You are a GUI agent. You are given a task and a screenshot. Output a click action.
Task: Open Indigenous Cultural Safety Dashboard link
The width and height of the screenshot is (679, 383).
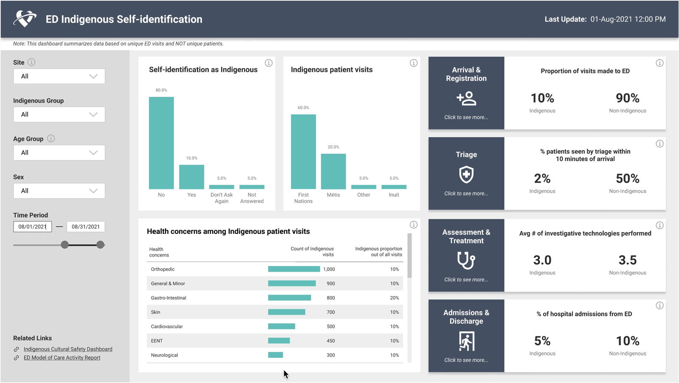tap(68, 349)
